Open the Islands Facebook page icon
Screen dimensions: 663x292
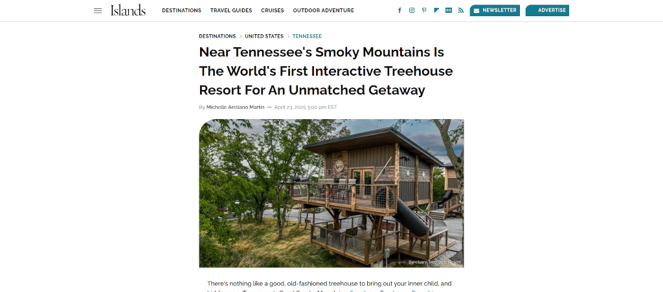click(x=399, y=10)
